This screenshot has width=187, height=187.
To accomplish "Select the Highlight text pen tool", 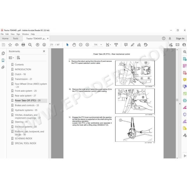I will (133, 45).
